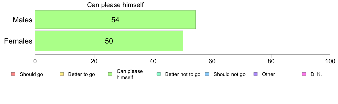Select the green Can please himself swatch
The width and height of the screenshot is (338, 104).
[110, 74]
